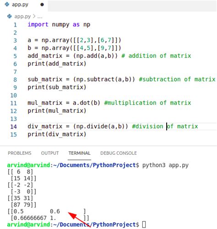Click 'print(sub_matrix)' on line 9

coord(57,87)
